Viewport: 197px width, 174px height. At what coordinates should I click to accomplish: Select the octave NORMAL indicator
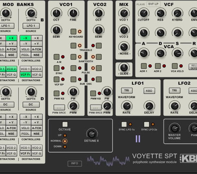(65, 141)
